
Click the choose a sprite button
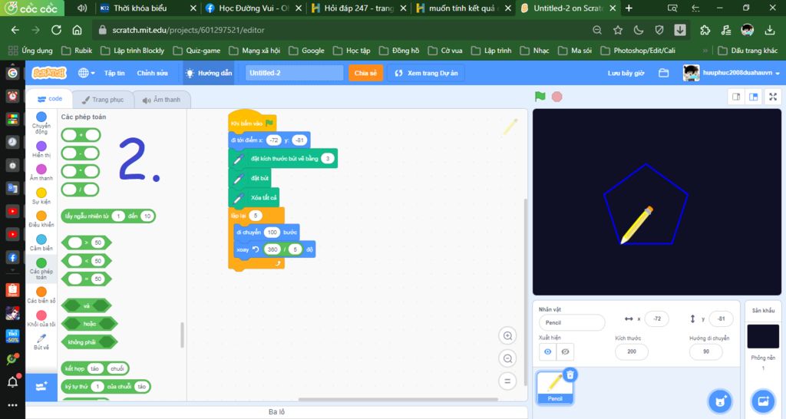click(720, 401)
